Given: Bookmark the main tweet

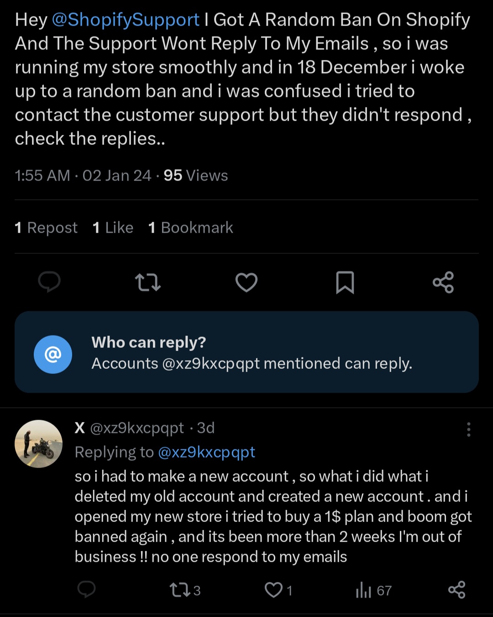Looking at the screenshot, I should (x=345, y=282).
